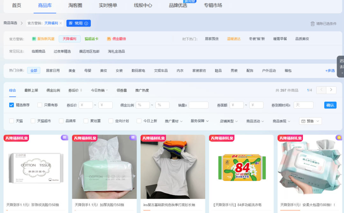344x213 pixels.
Task: Open the 服务保障 dropdown
Action: point(200,121)
